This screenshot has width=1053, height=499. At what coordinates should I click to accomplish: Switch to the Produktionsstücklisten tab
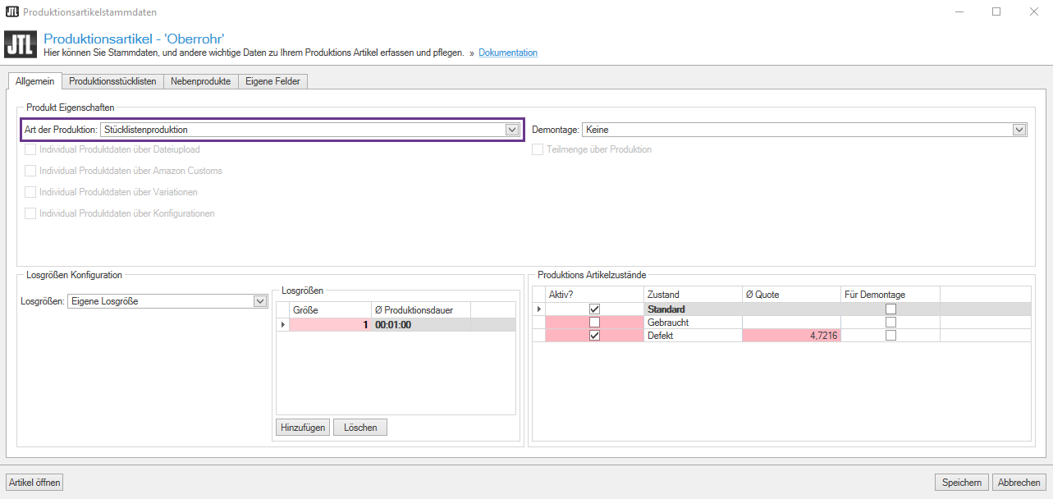pyautogui.click(x=112, y=81)
